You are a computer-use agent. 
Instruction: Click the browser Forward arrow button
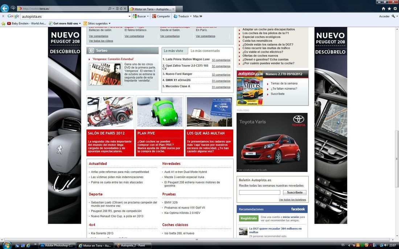coord(13,8)
